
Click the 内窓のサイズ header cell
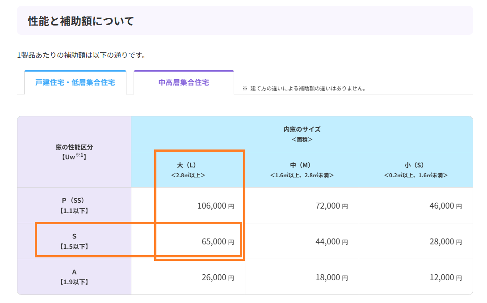click(x=302, y=134)
